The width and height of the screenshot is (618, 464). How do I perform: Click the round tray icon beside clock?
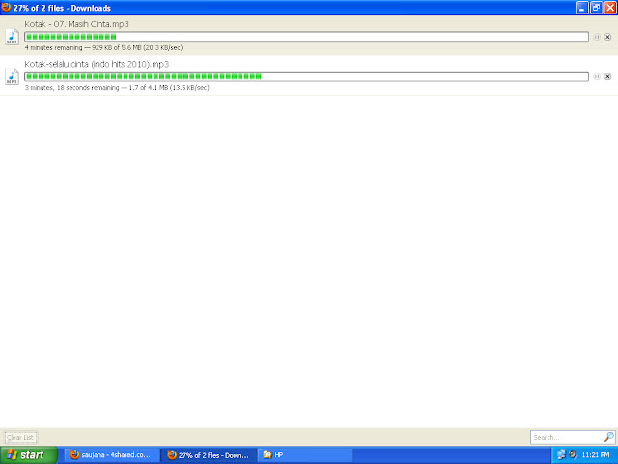point(573,455)
